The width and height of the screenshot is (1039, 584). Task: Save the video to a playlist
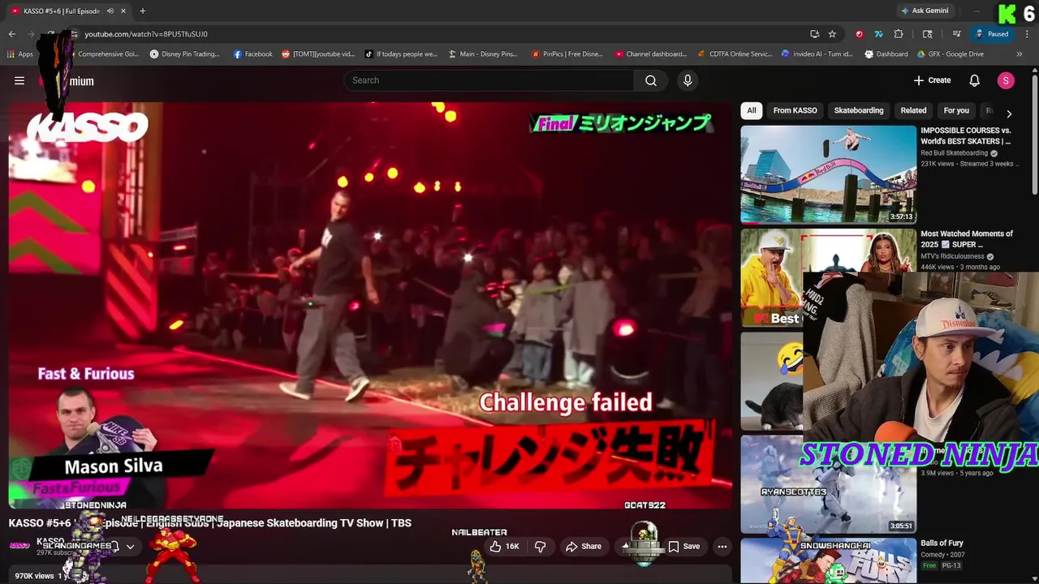pos(684,547)
